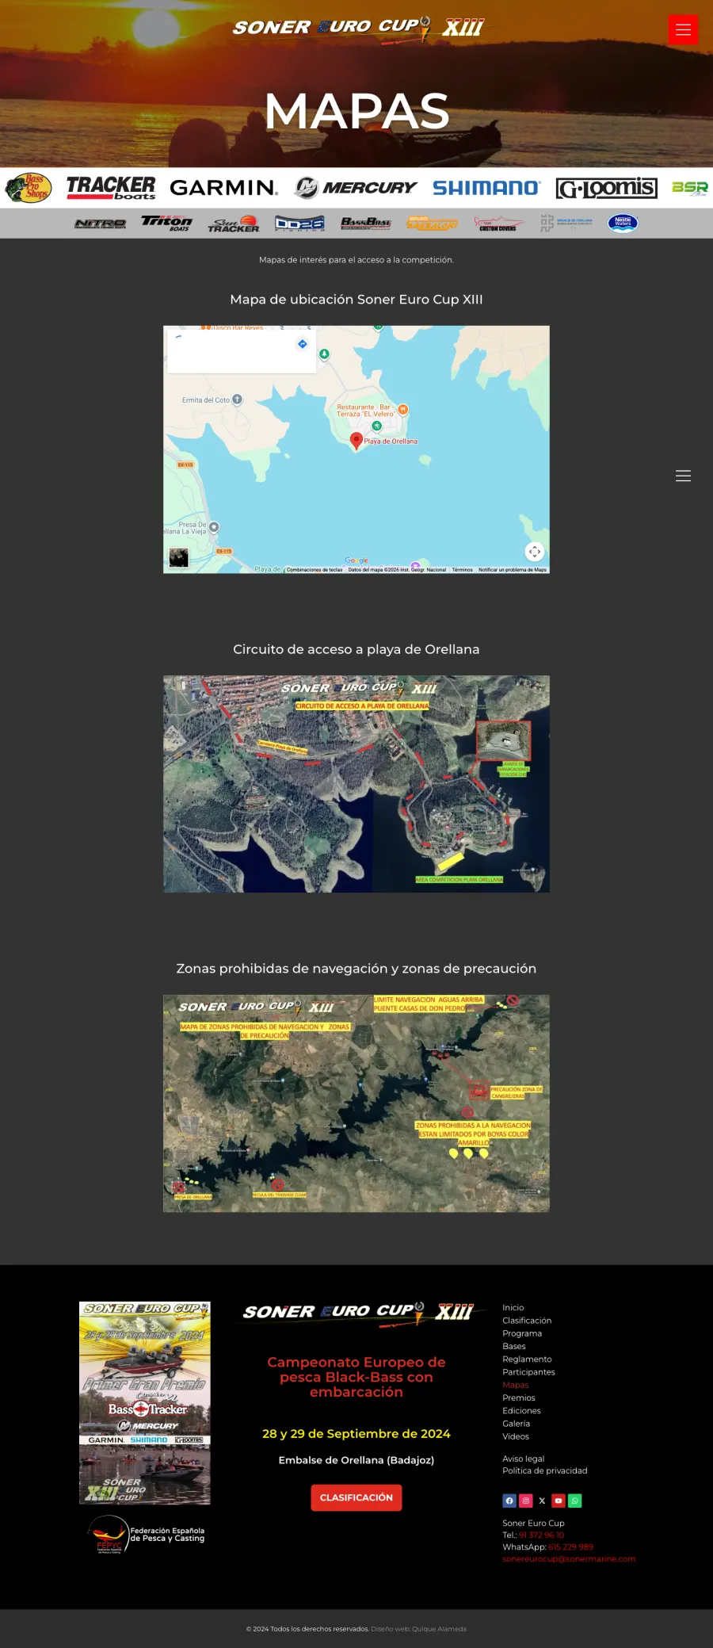Viewport: 713px width, 1648px height.
Task: Click the blue directions arrow on map
Action: [x=302, y=344]
